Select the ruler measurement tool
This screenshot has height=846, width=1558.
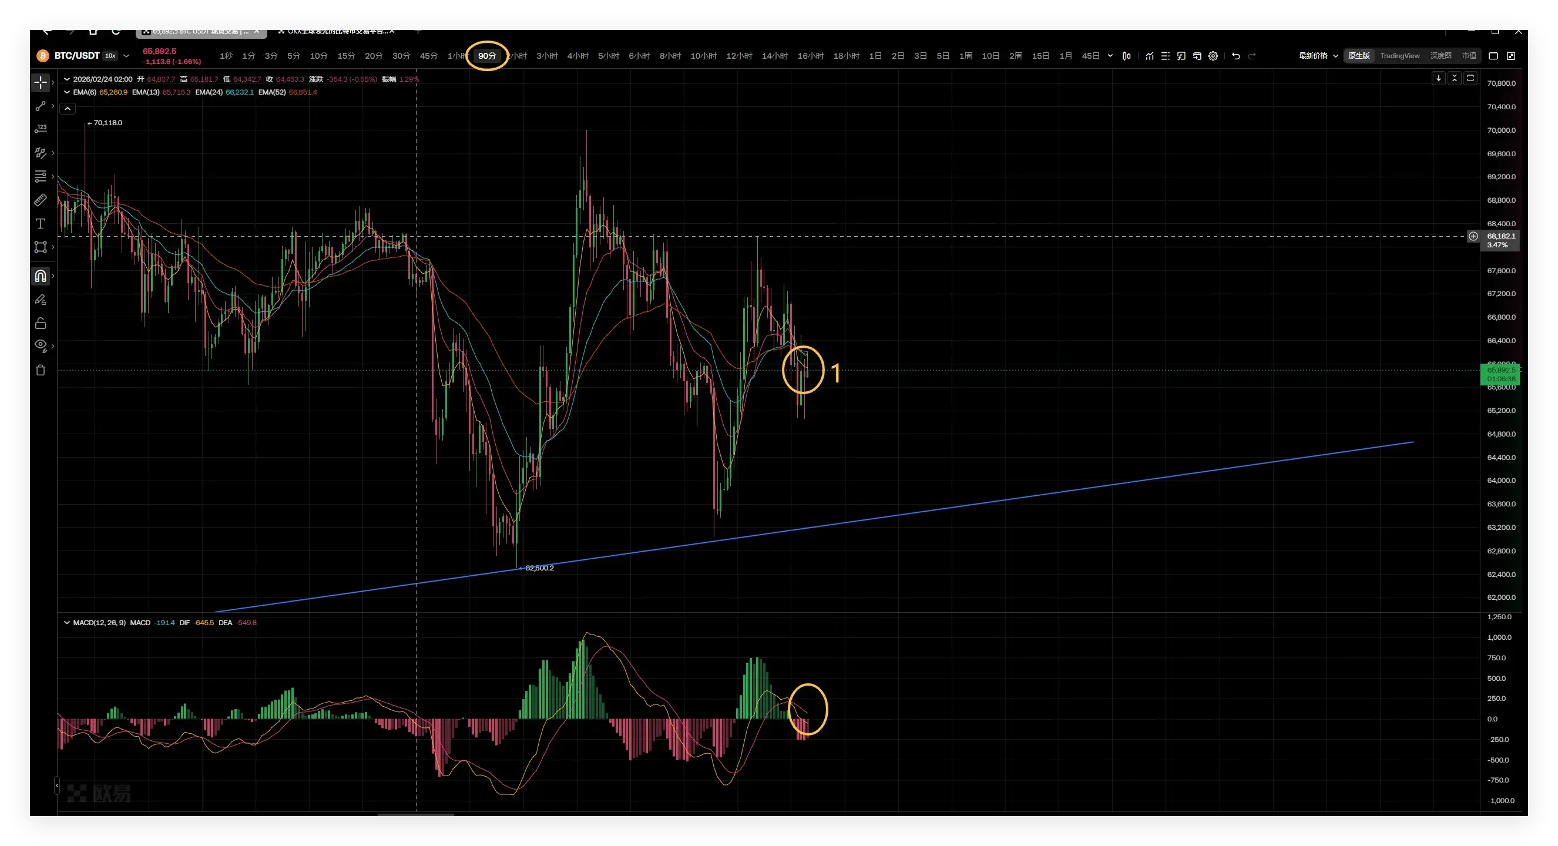(40, 200)
